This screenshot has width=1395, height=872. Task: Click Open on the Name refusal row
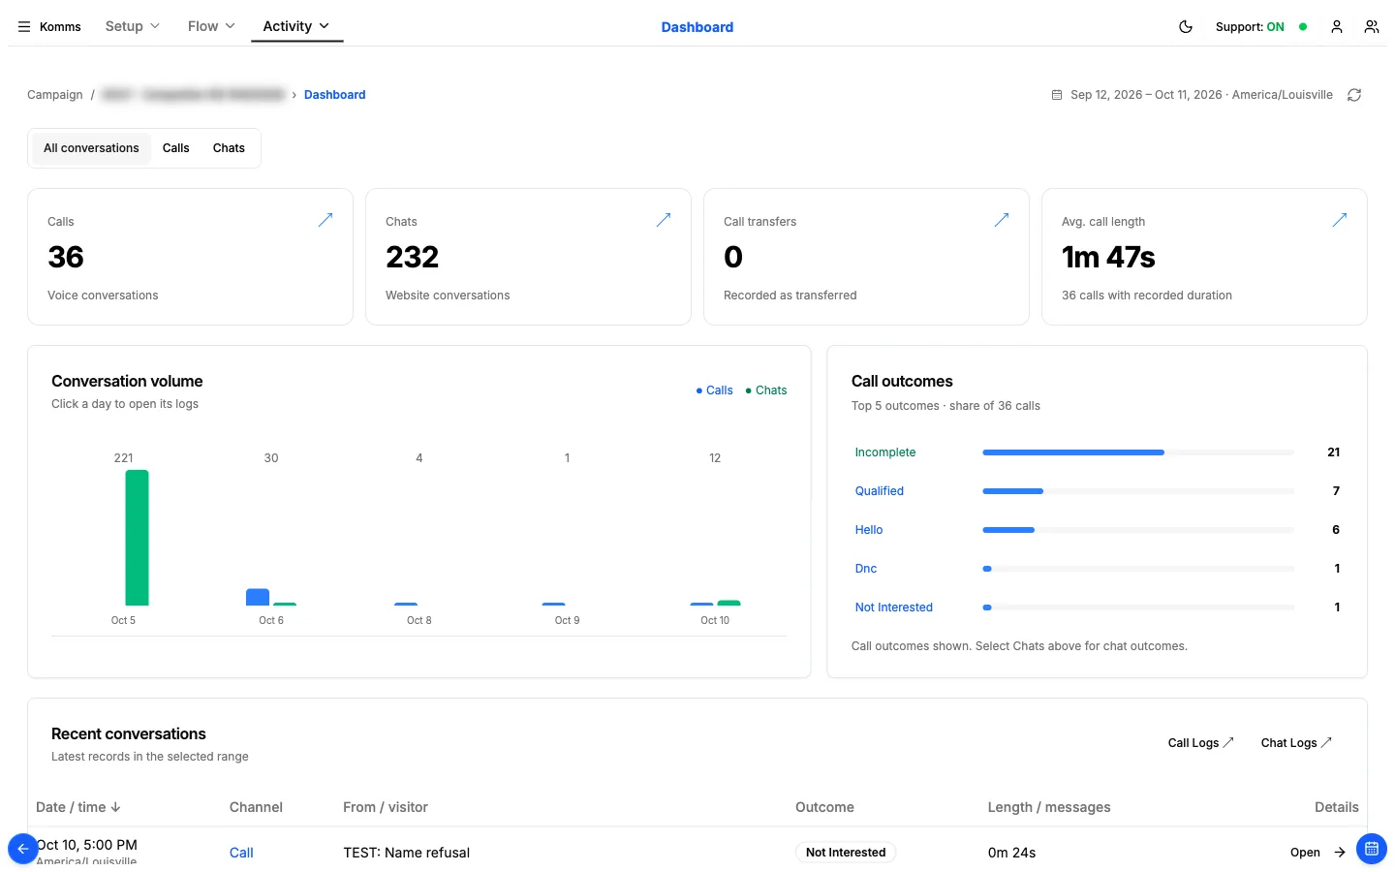[1305, 853]
